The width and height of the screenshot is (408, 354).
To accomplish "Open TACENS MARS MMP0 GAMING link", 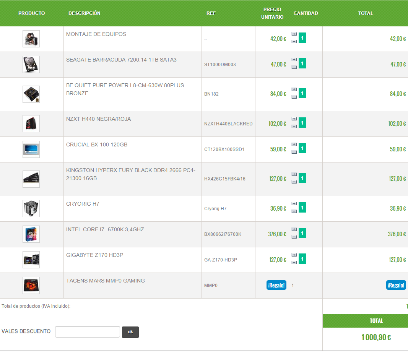I will point(106,281).
